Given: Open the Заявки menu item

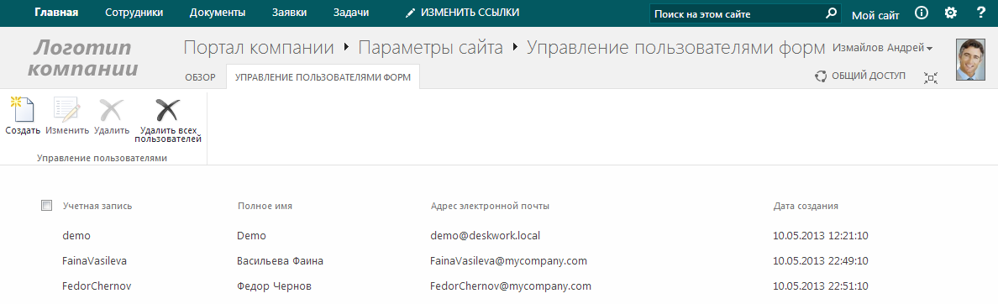Looking at the screenshot, I should click(289, 12).
